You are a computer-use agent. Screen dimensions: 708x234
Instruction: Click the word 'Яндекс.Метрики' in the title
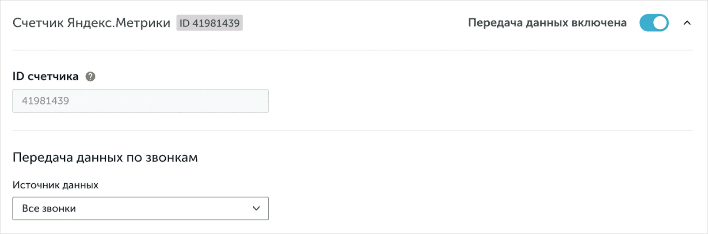click(118, 23)
